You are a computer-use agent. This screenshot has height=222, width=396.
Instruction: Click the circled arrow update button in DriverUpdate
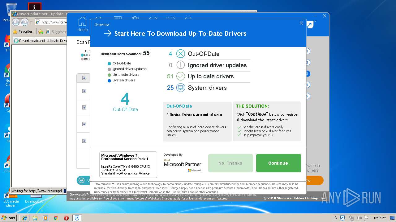(82, 180)
